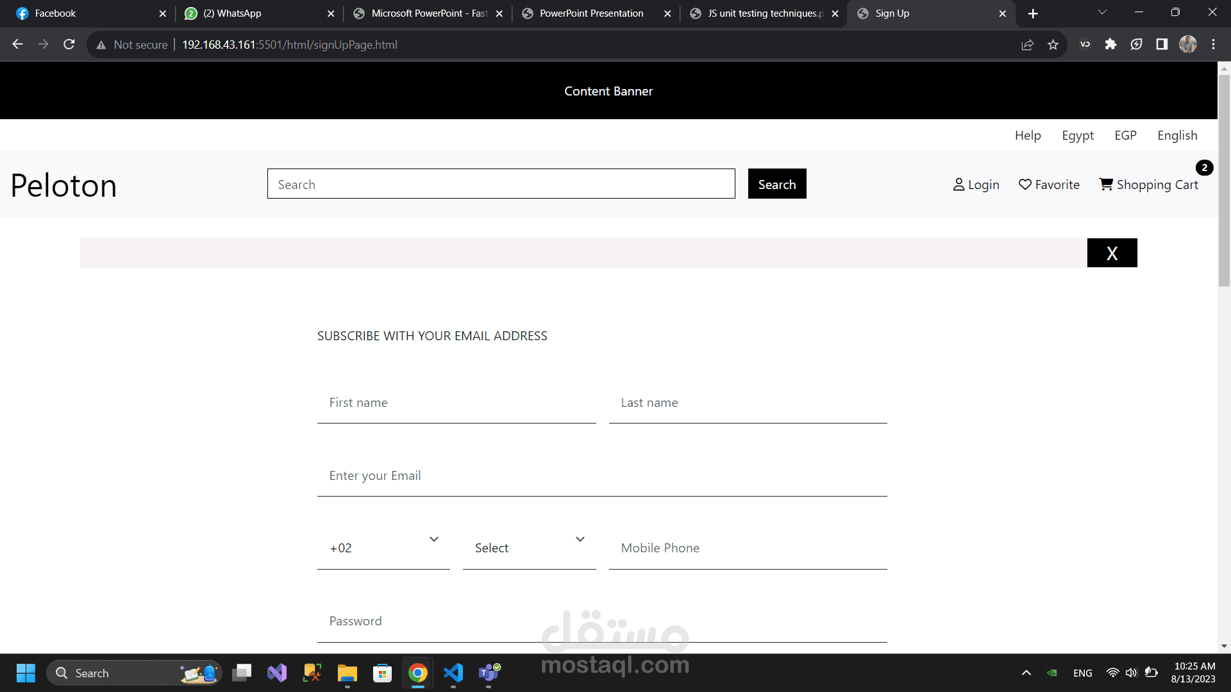Click the Shopping Cart icon
The image size is (1231, 692).
[x=1106, y=185]
